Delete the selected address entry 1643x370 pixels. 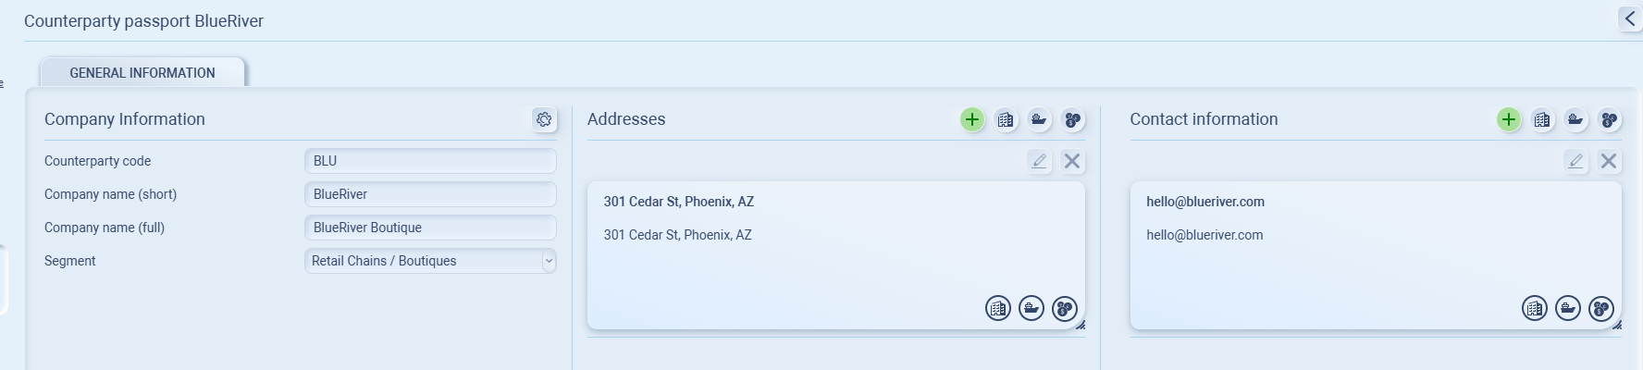click(1072, 161)
